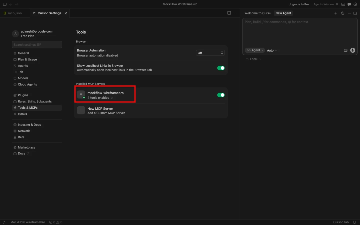Select Tools & MCPs in sidebar
Screen dimensions: 360x225
(x=37, y=108)
